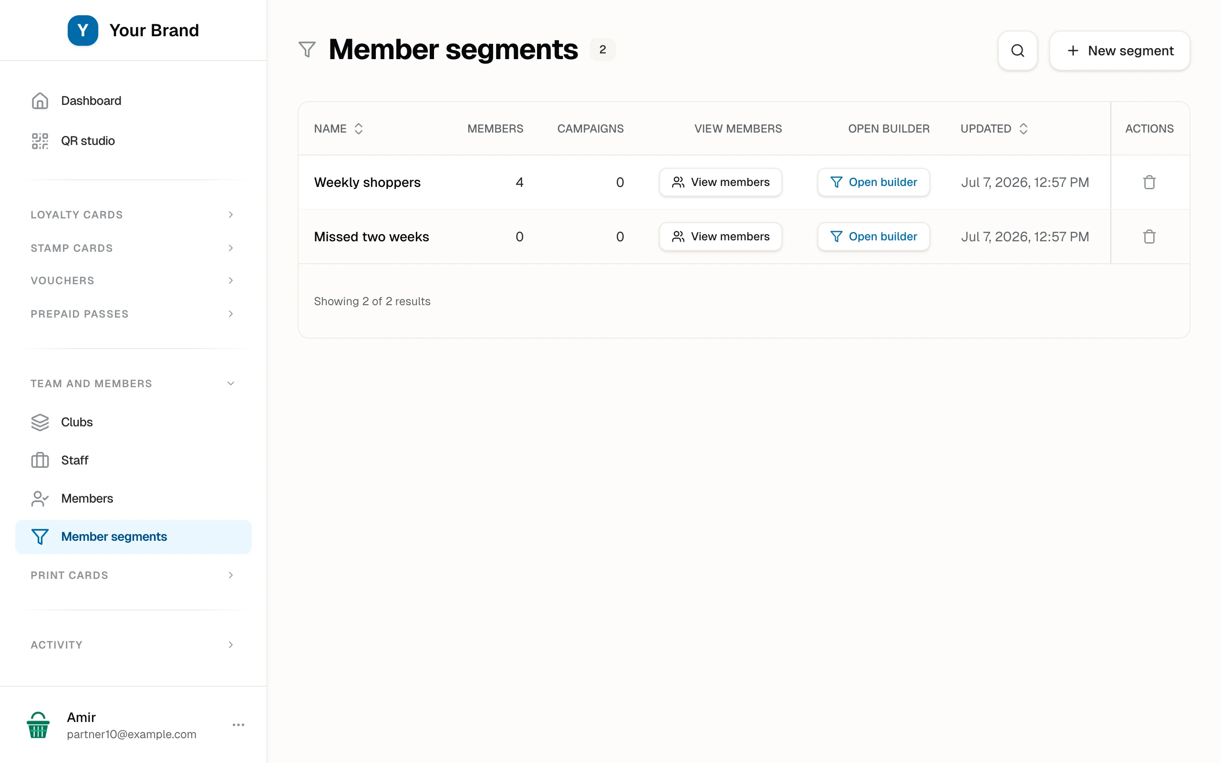Create a New segment
The height and width of the screenshot is (763, 1221).
point(1119,51)
